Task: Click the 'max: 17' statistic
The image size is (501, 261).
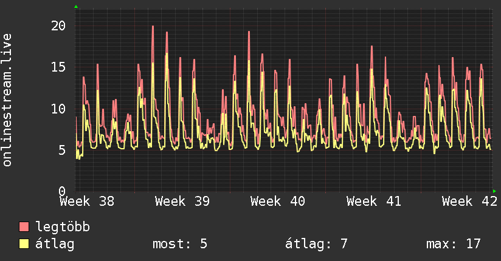Action: click(x=454, y=244)
